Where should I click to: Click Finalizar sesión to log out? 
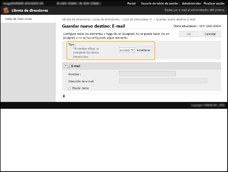click(x=214, y=3)
